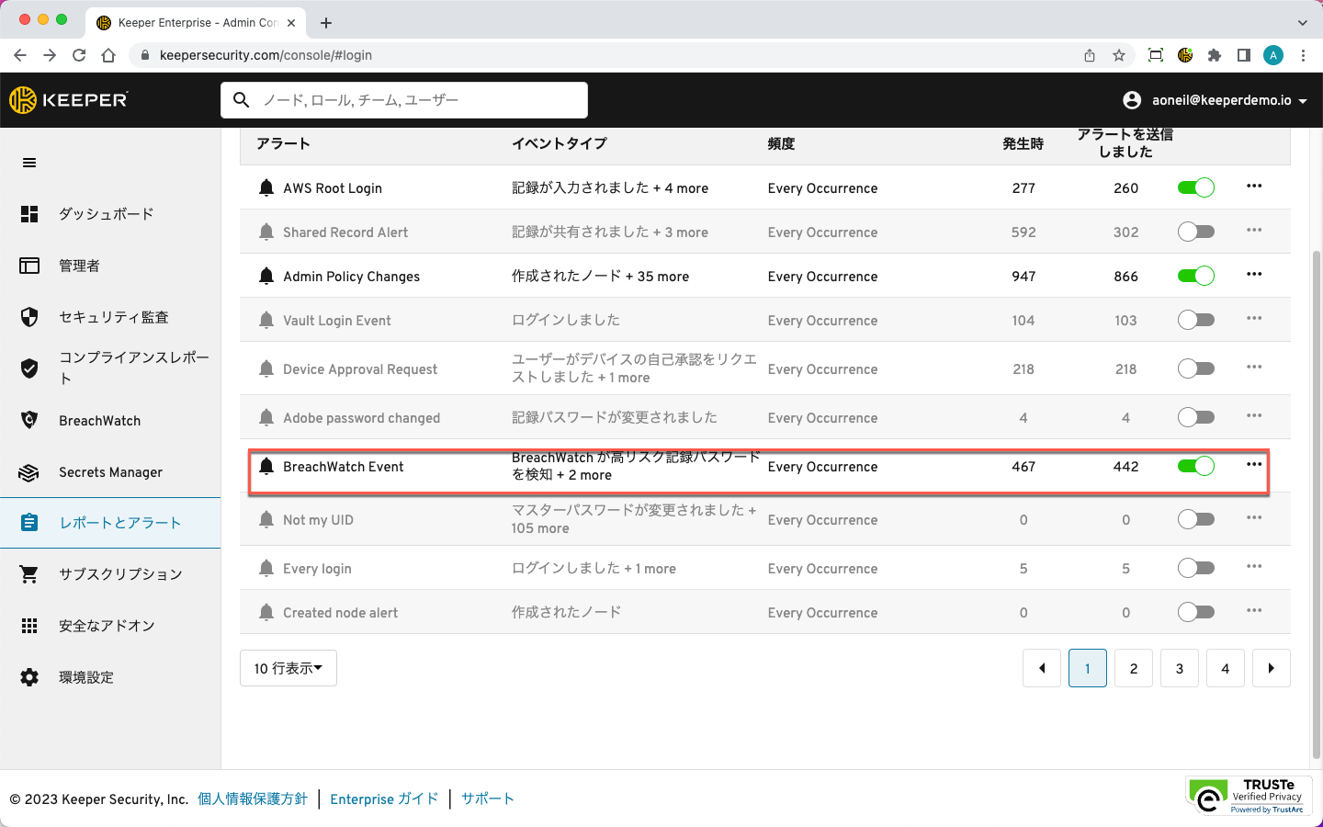Enable the Shared Record Alert toggle
Screen dimensions: 1323x827
[x=1196, y=232]
